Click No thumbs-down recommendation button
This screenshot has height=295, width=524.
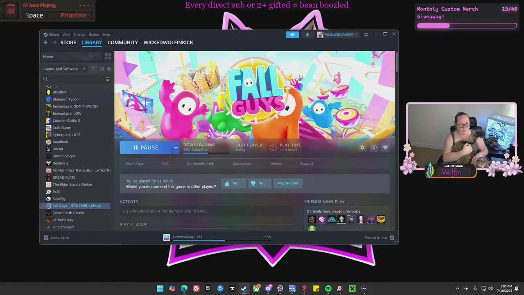point(260,183)
